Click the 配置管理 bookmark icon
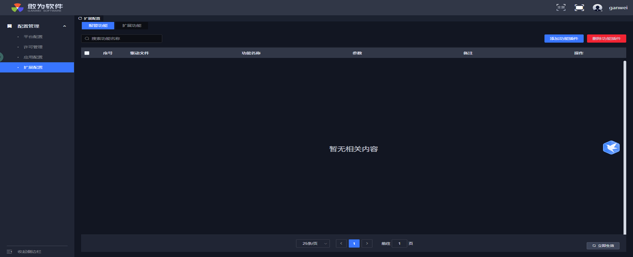Image resolution: width=633 pixels, height=257 pixels. 10,26
